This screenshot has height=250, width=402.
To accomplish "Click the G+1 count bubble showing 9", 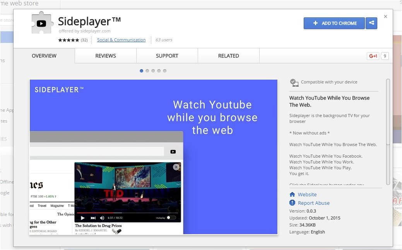I will [385, 56].
